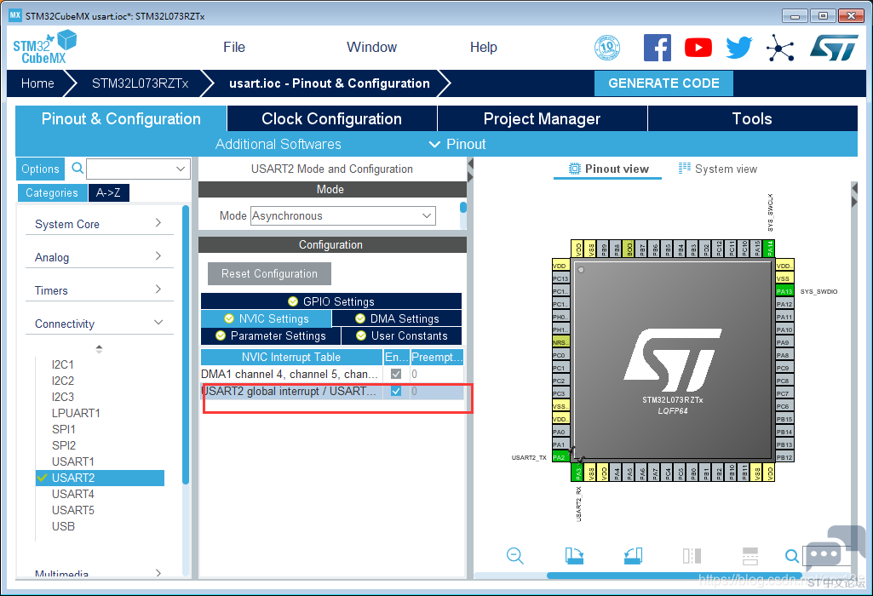Select I2C1 in Connectivity list
Image resolution: width=873 pixels, height=596 pixels.
point(63,364)
